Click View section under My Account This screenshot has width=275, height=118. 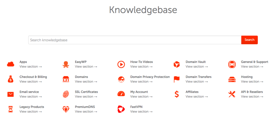[x=141, y=97]
